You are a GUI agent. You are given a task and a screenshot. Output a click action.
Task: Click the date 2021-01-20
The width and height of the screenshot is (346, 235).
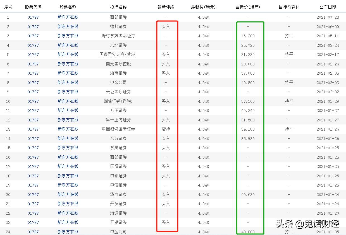pyautogui.click(x=328, y=213)
